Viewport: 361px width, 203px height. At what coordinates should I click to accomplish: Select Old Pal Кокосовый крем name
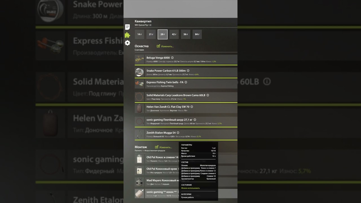pos(162,169)
